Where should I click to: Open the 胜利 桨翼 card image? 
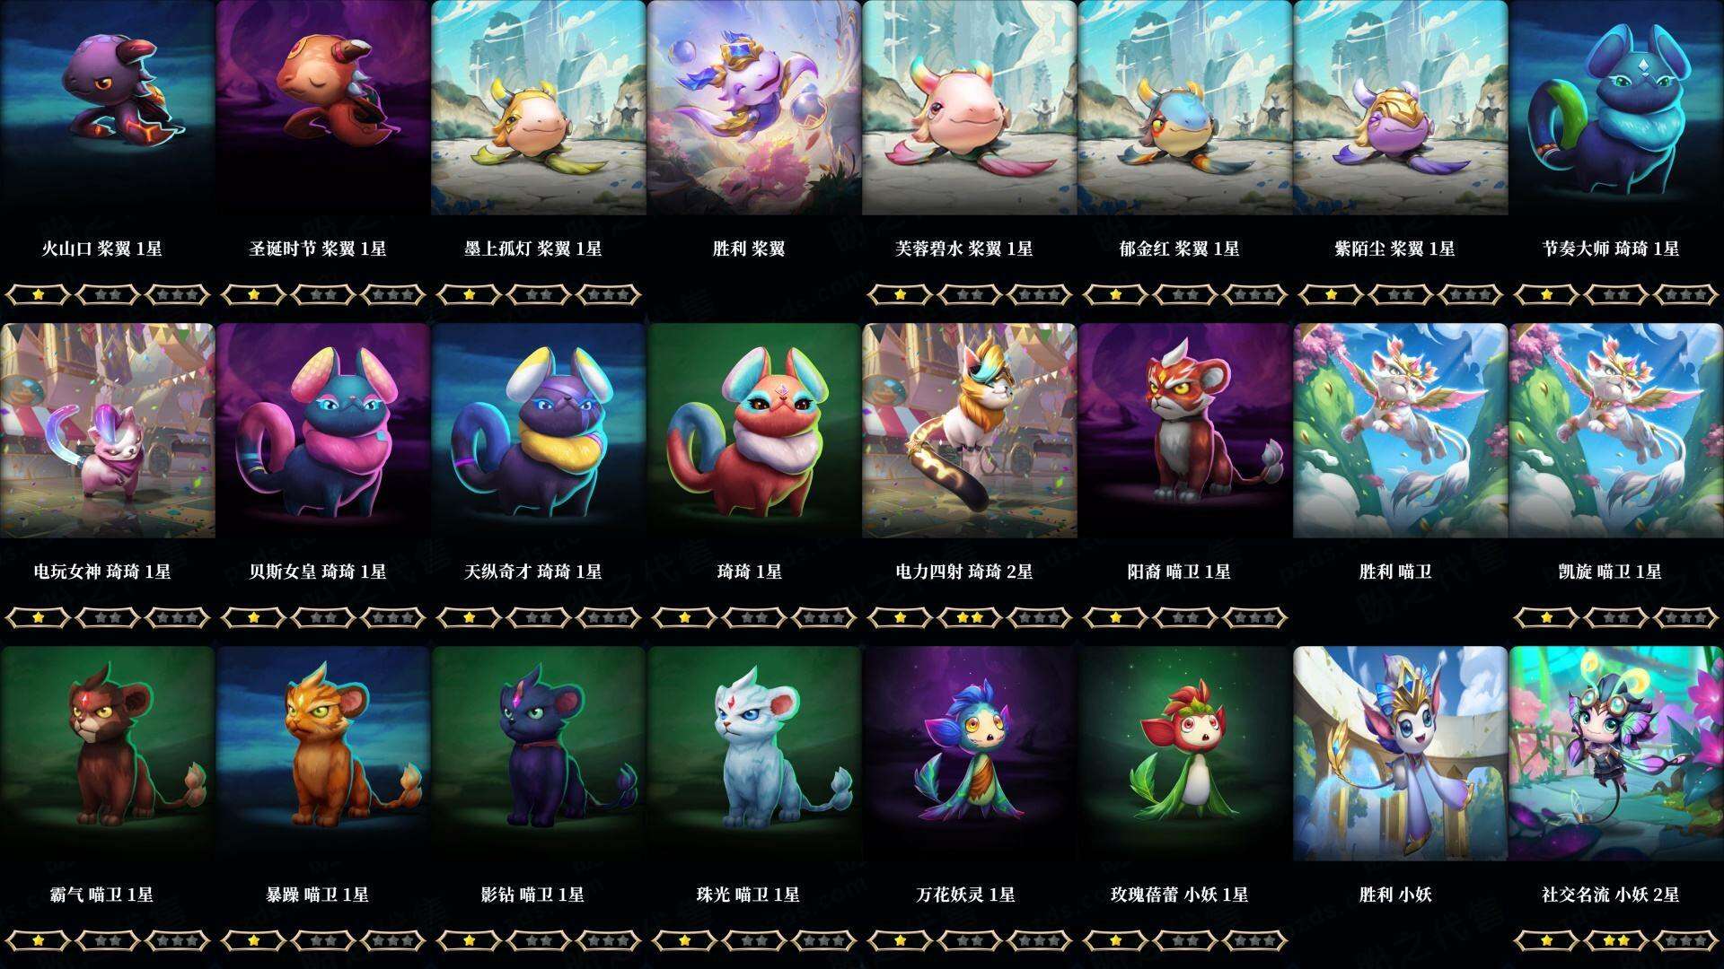click(x=753, y=108)
